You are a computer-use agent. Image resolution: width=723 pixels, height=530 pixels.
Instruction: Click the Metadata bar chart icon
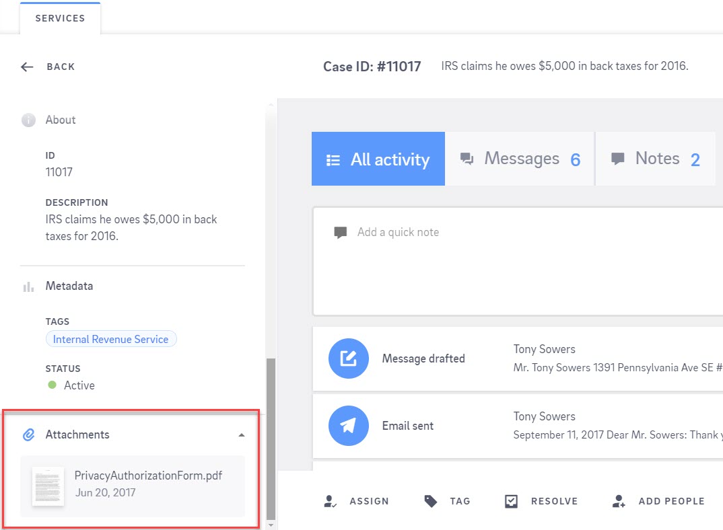pyautogui.click(x=28, y=287)
